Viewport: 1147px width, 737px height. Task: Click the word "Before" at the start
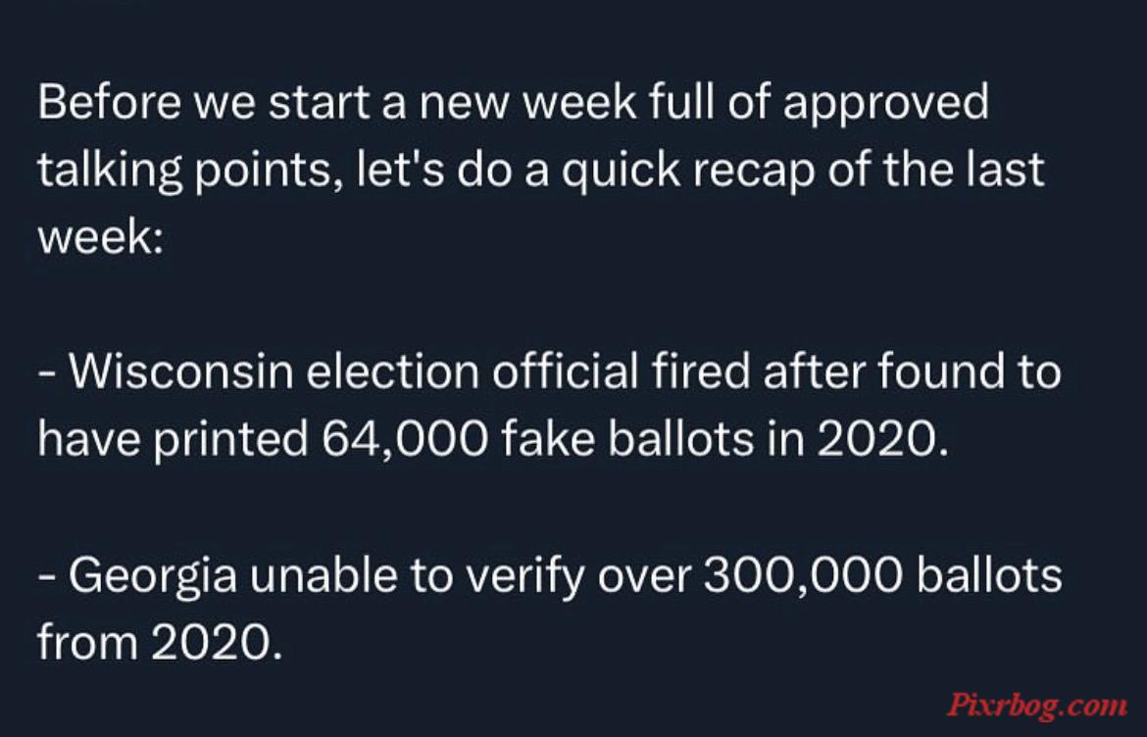click(109, 102)
